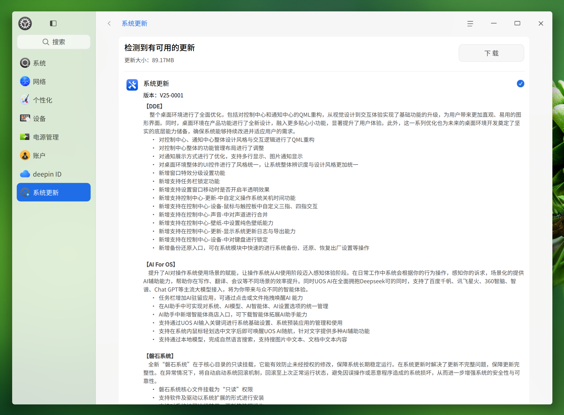564x415 pixels.
Task: Click the search magnifier icon
Action: click(46, 42)
